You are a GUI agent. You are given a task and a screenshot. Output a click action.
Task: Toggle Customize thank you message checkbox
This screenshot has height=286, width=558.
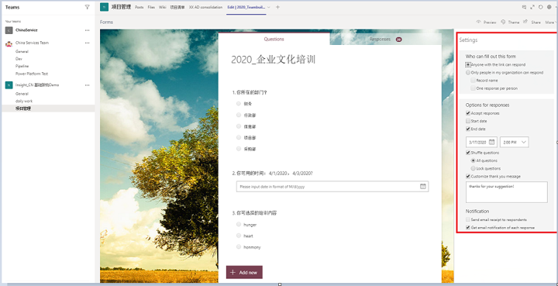pyautogui.click(x=467, y=177)
